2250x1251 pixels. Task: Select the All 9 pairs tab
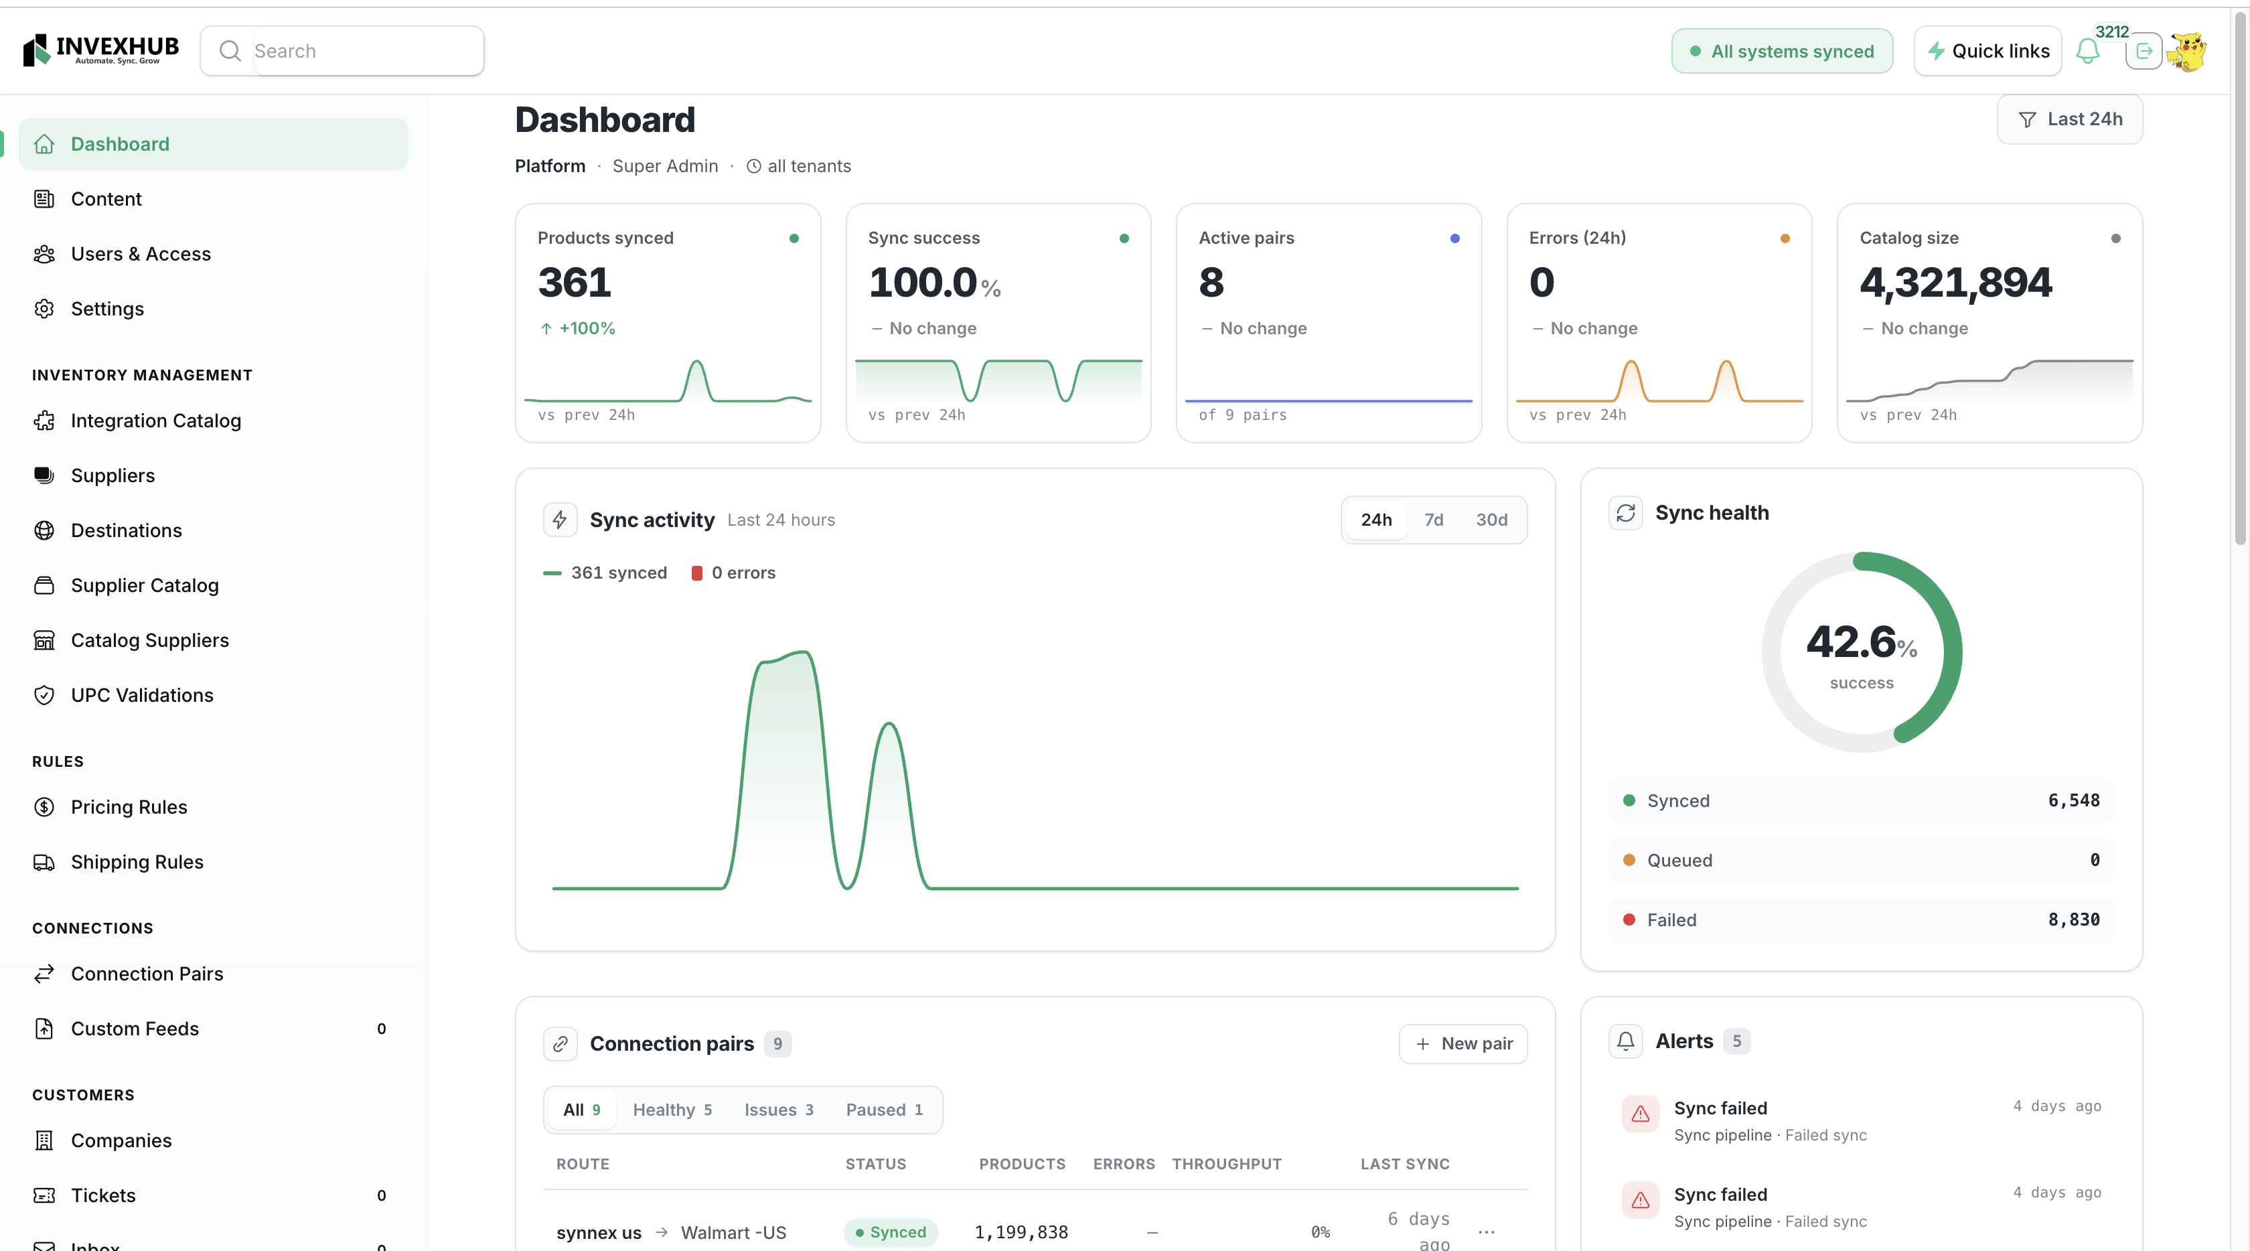[x=582, y=1110]
